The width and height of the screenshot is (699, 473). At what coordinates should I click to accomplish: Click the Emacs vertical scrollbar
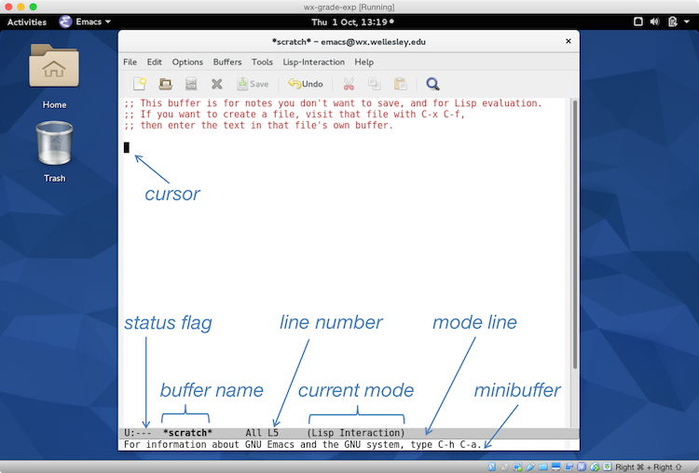[575, 235]
